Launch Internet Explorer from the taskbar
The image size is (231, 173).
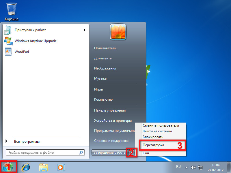(27, 167)
